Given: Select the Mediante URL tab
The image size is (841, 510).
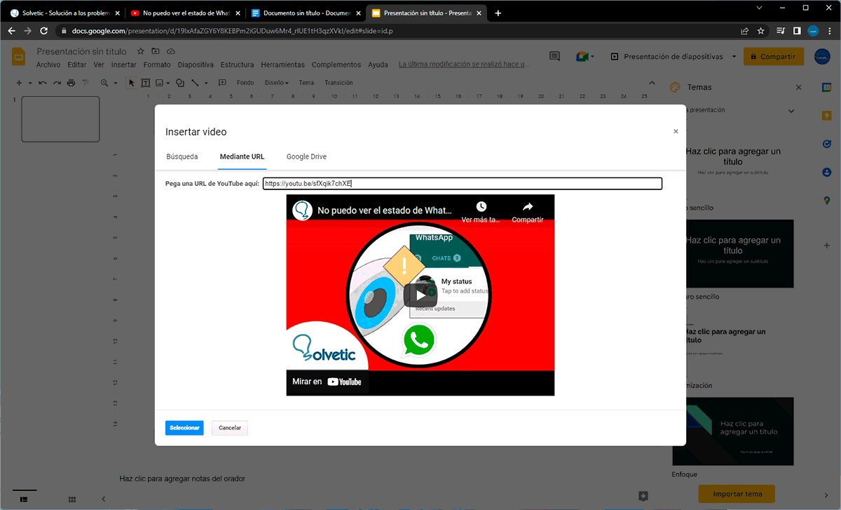Looking at the screenshot, I should point(242,156).
